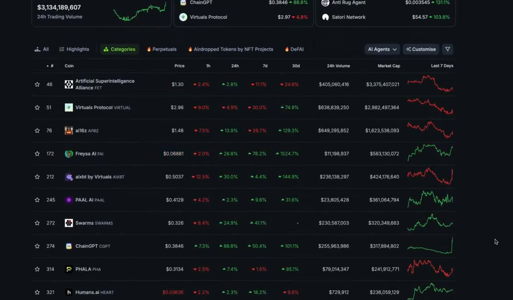
Task: Click the ai16z avatar icon
Action: (x=69, y=131)
